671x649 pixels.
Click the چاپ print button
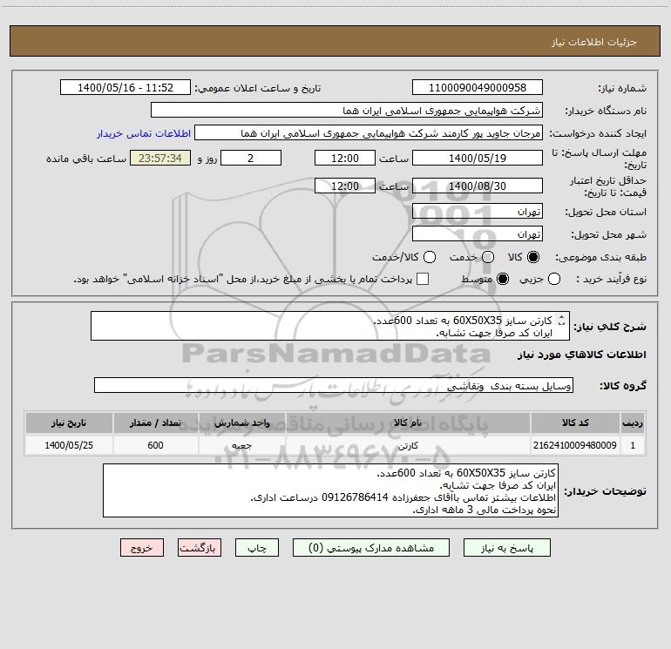(257, 548)
